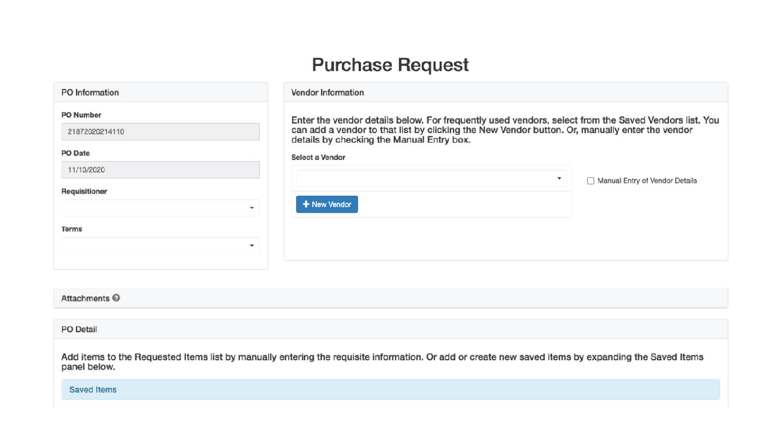This screenshot has height=434, width=784.
Task: Open the Select a Vendor combo box
Action: [431, 178]
